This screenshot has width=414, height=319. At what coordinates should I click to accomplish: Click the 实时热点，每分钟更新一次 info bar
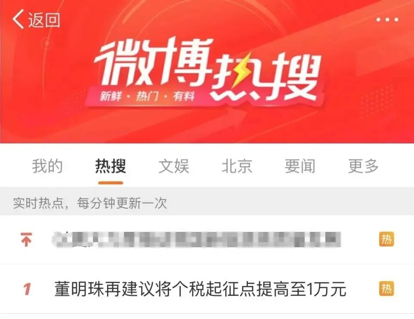[x=207, y=203]
